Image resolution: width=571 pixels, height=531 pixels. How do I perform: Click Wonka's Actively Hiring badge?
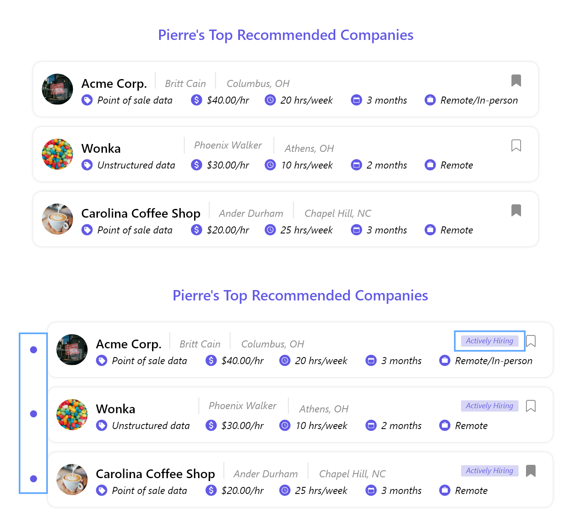coord(489,406)
